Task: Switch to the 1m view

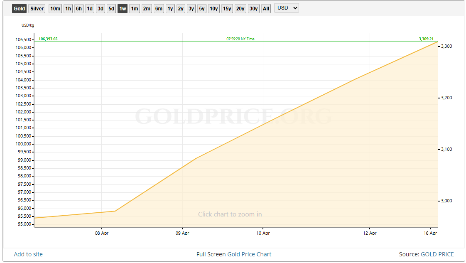Action: pos(134,8)
